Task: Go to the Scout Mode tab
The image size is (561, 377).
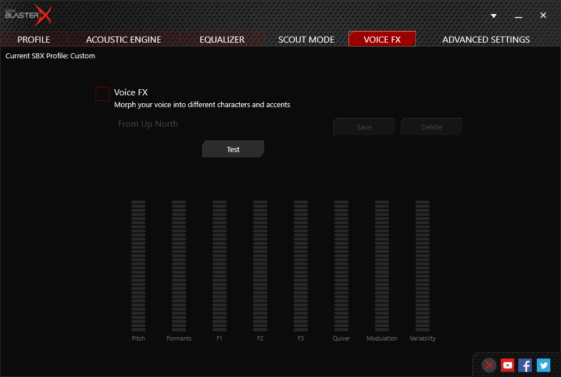Action: [x=306, y=39]
